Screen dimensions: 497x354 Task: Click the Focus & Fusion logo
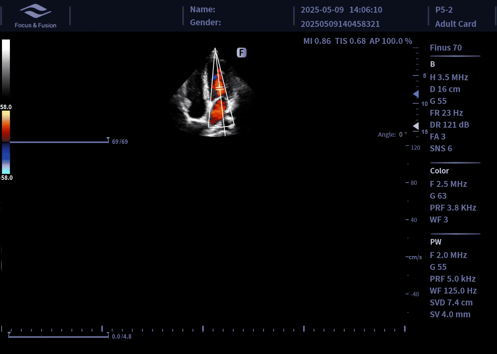point(36,16)
